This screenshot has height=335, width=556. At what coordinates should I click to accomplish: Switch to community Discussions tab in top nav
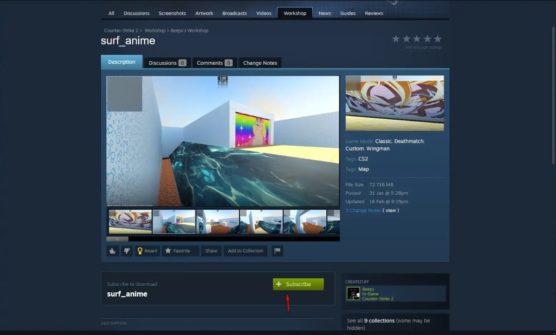136,13
